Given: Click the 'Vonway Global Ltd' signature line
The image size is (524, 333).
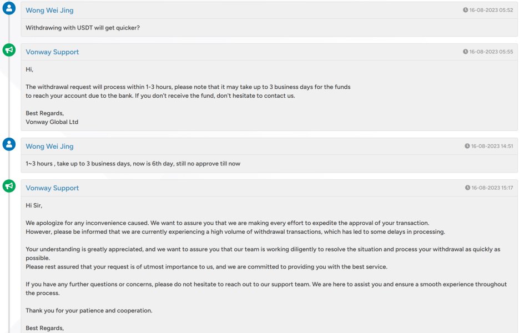Looking at the screenshot, I should click(x=52, y=122).
